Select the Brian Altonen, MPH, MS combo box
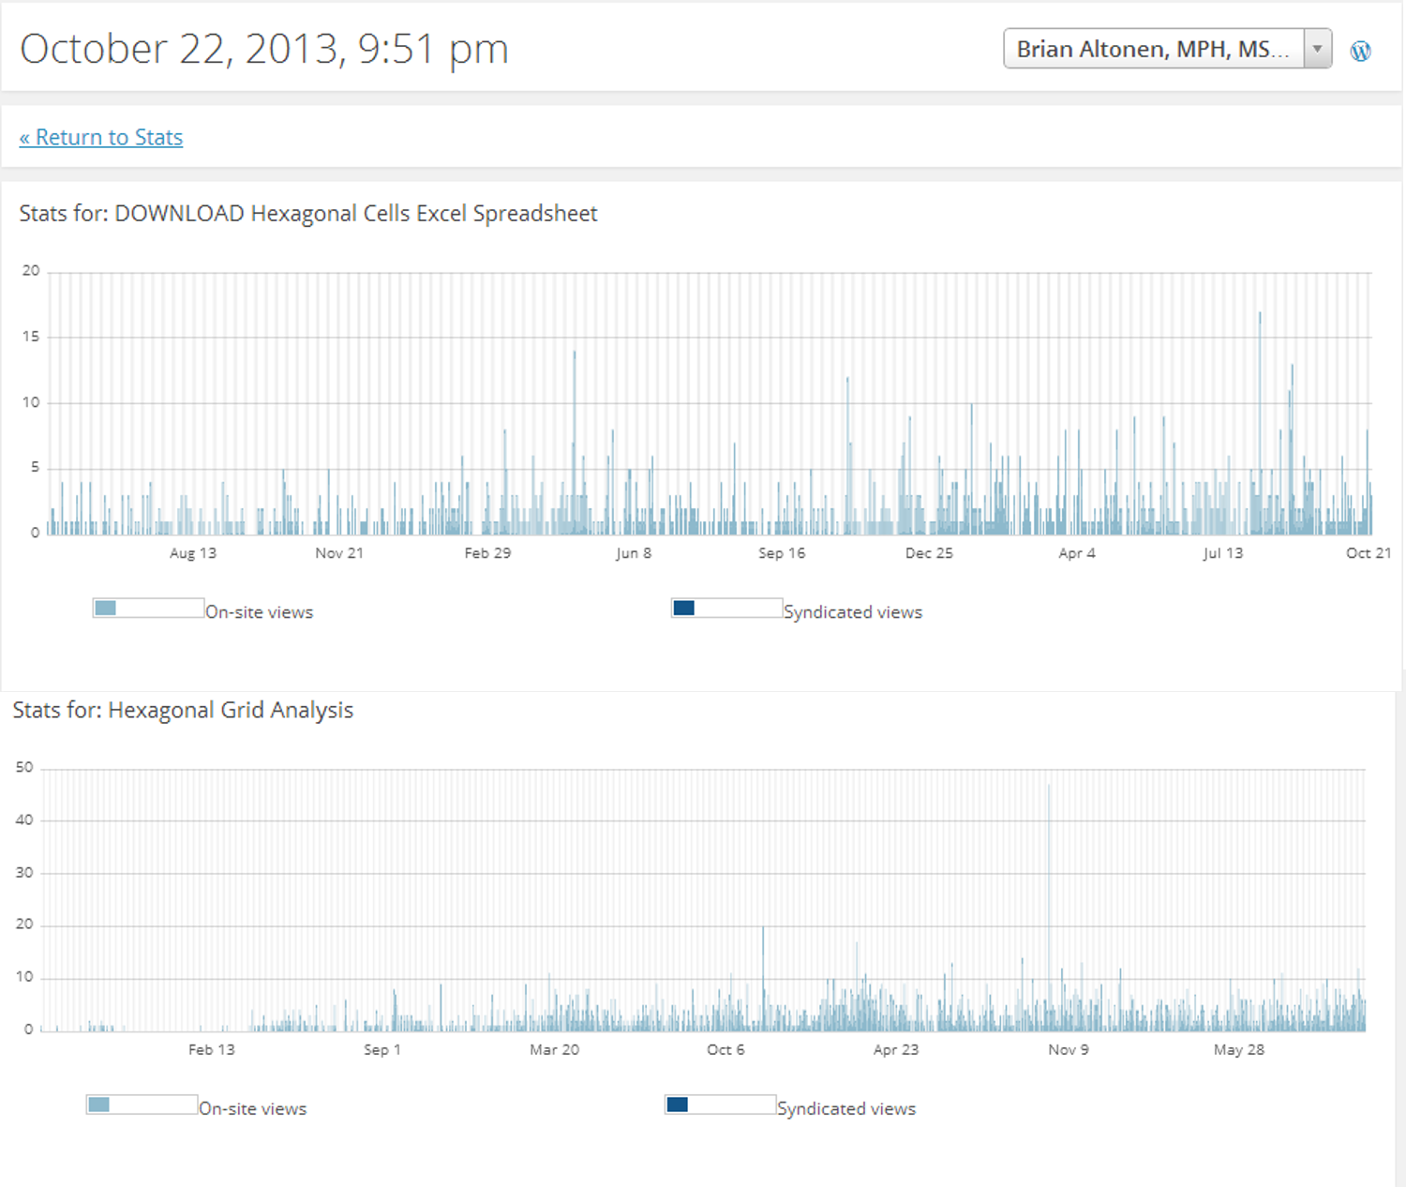The width and height of the screenshot is (1406, 1187). coord(1152,49)
